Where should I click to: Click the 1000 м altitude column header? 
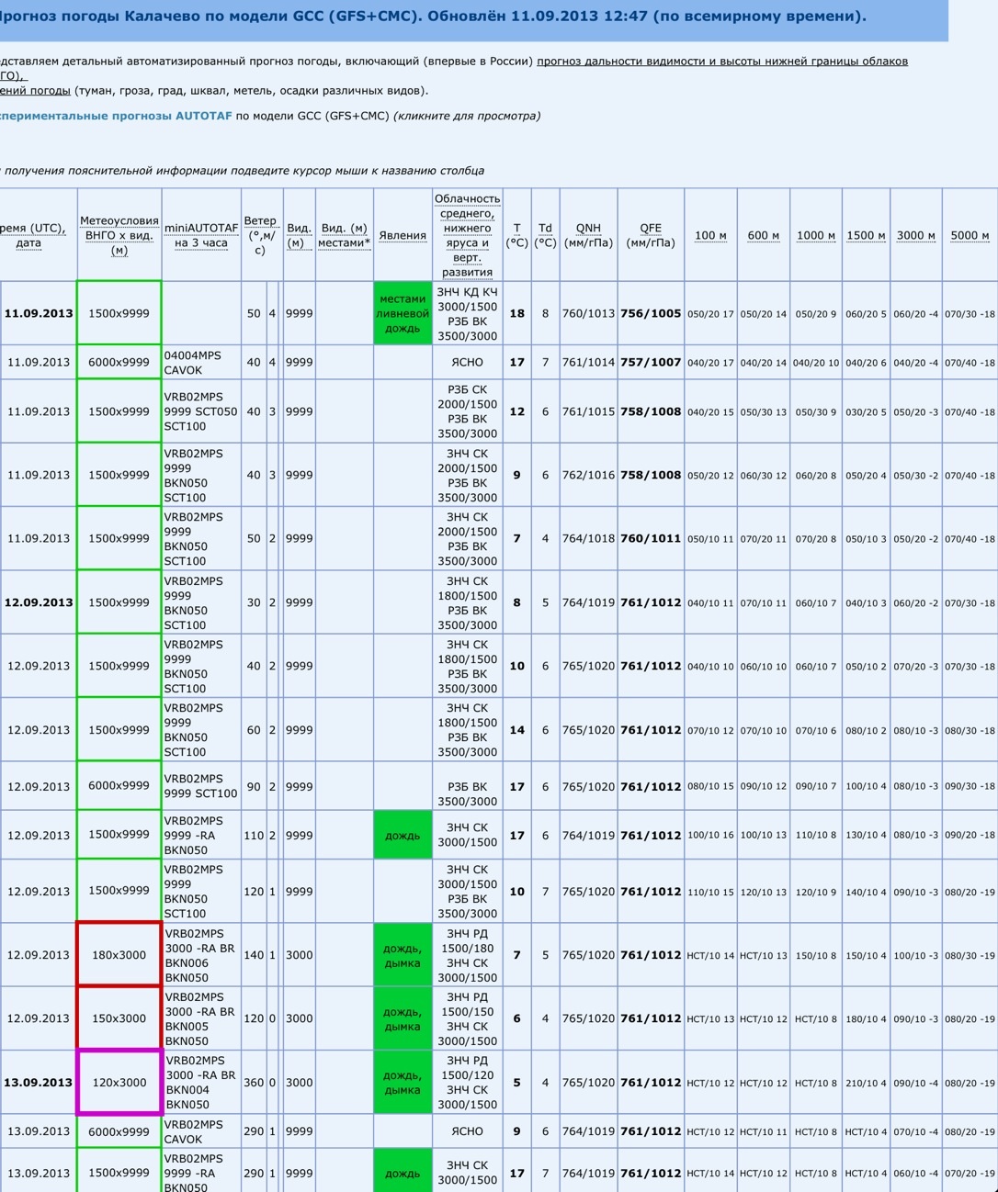tap(815, 235)
